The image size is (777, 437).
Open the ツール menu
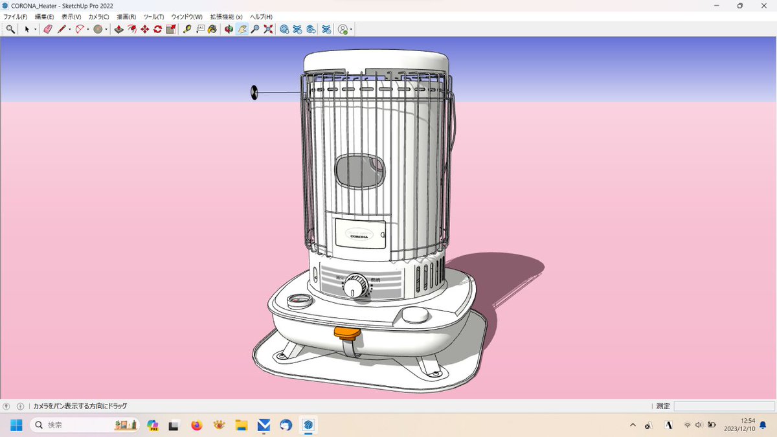pyautogui.click(x=152, y=17)
